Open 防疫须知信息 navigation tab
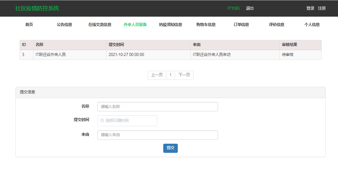Image resolution: width=338 pixels, height=177 pixels. 171,25
